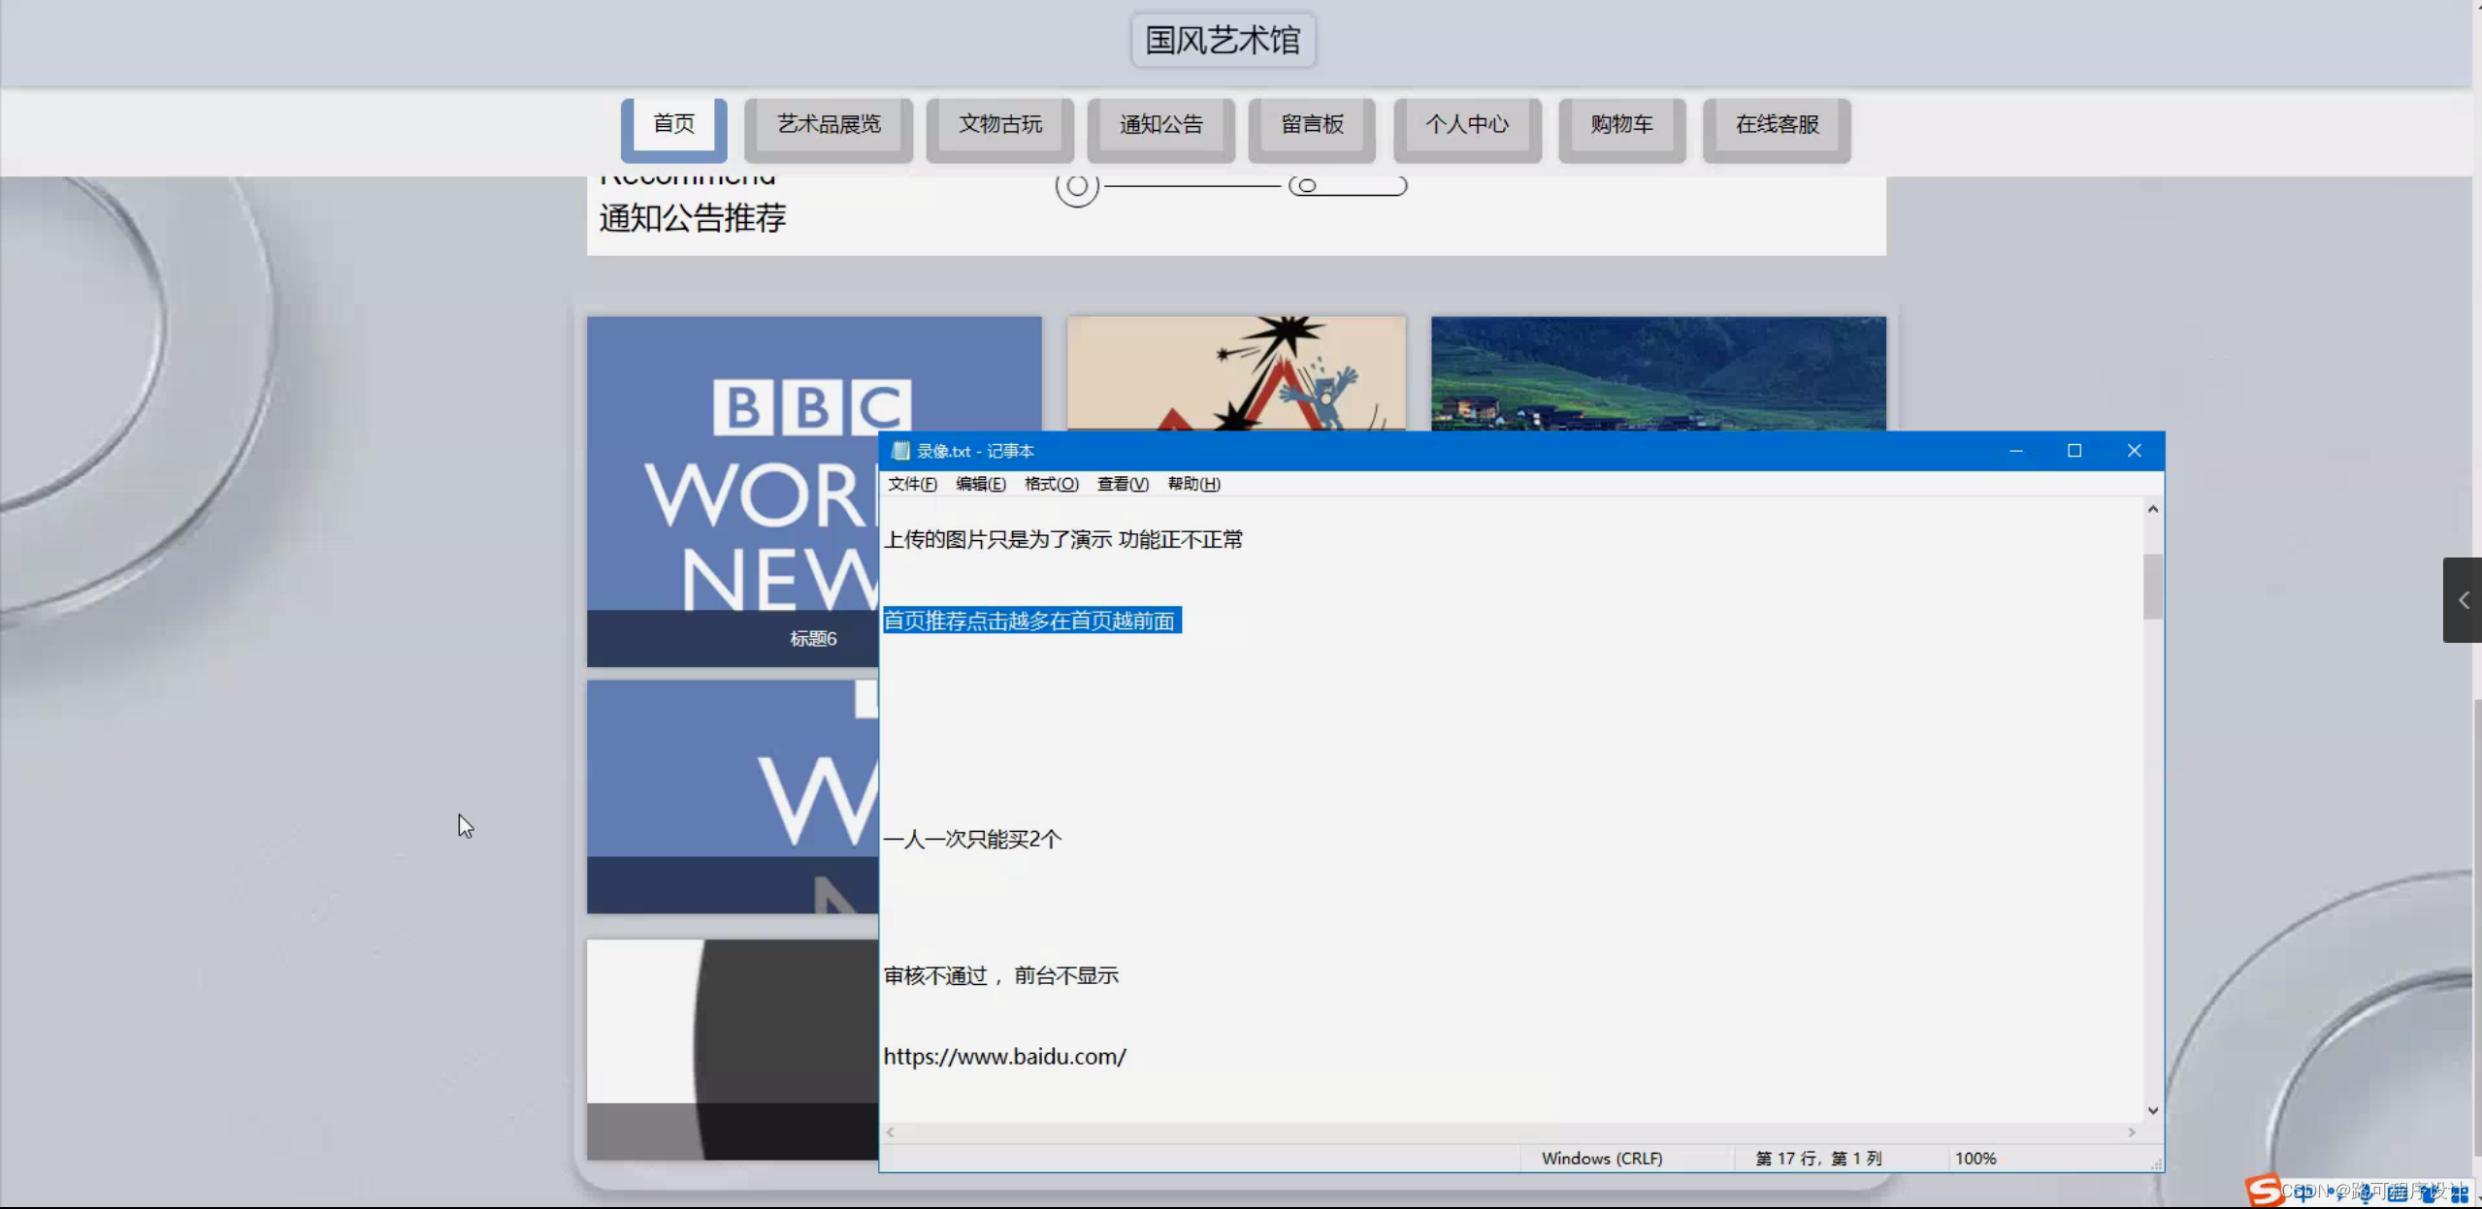Viewport: 2482px width, 1209px height.
Task: Open the 文件(F) menu in Notepad
Action: pos(911,484)
